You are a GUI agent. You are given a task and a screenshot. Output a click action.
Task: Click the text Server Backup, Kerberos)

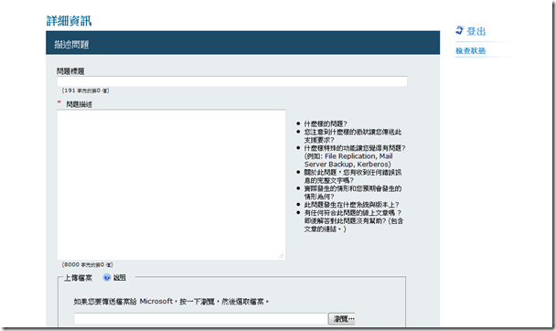tap(347, 165)
